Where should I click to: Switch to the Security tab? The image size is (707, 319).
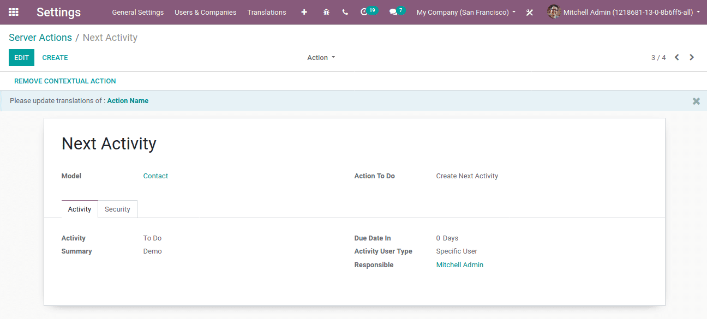click(x=117, y=209)
